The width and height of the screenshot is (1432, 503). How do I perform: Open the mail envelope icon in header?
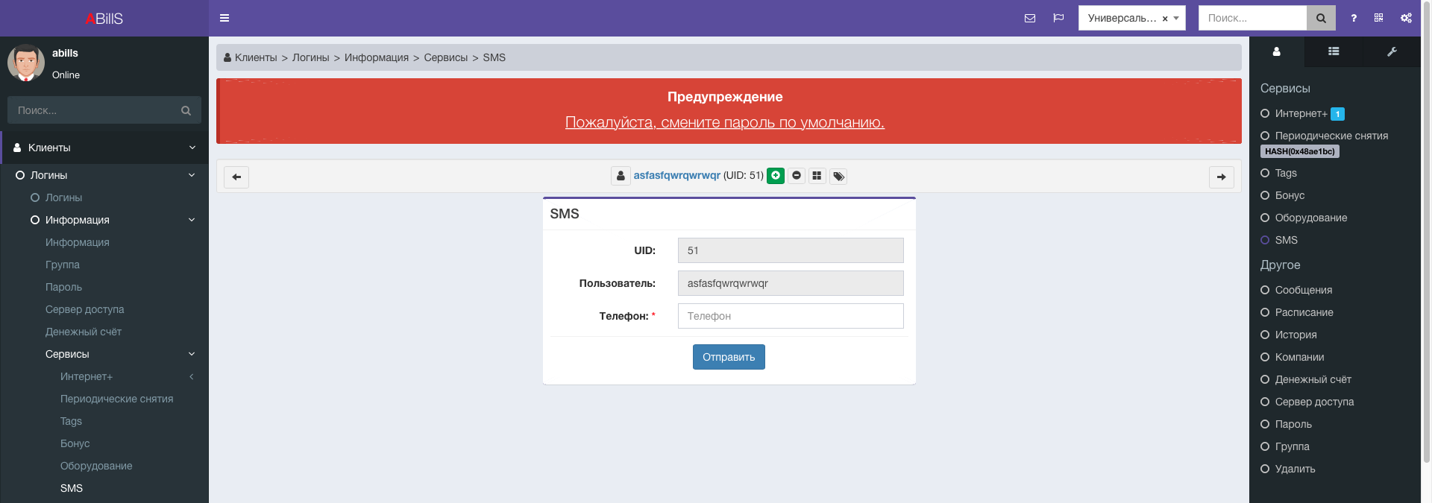1030,18
